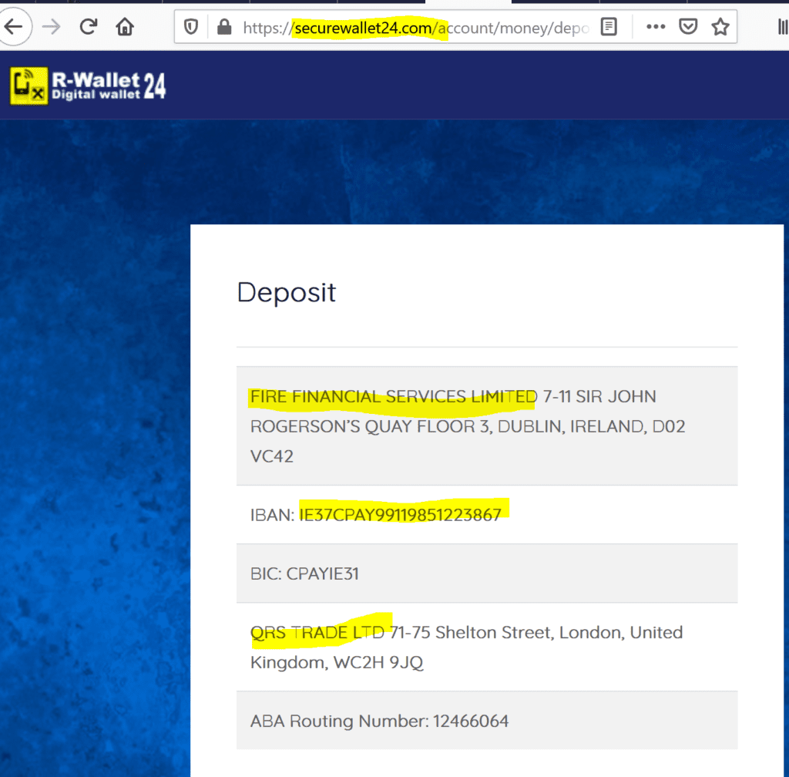Open the page actions three-dot menu
This screenshot has width=789, height=777.
(655, 26)
